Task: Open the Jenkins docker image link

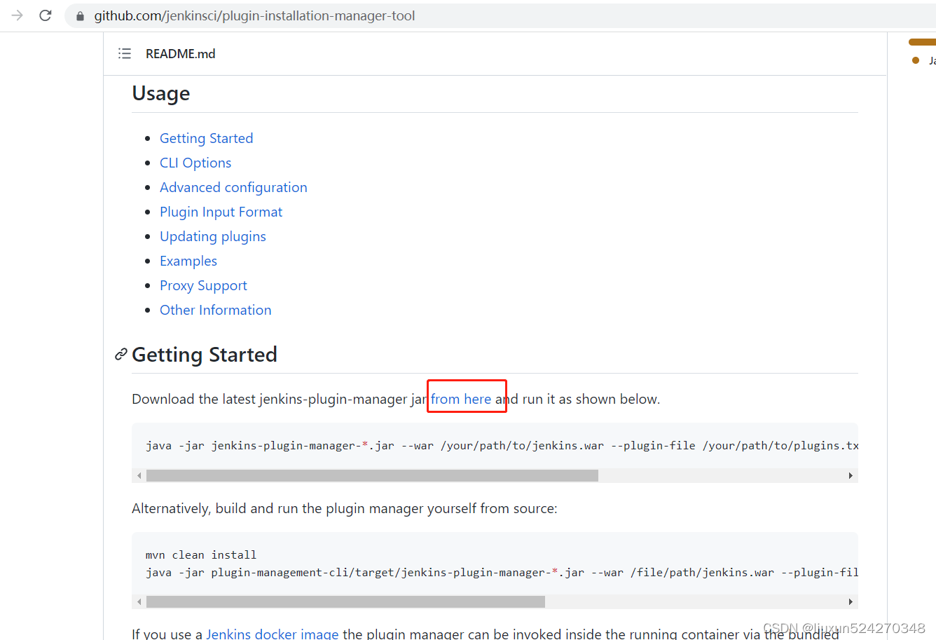Action: 273,633
